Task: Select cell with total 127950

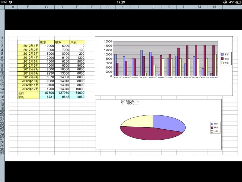Action: coord(62,93)
